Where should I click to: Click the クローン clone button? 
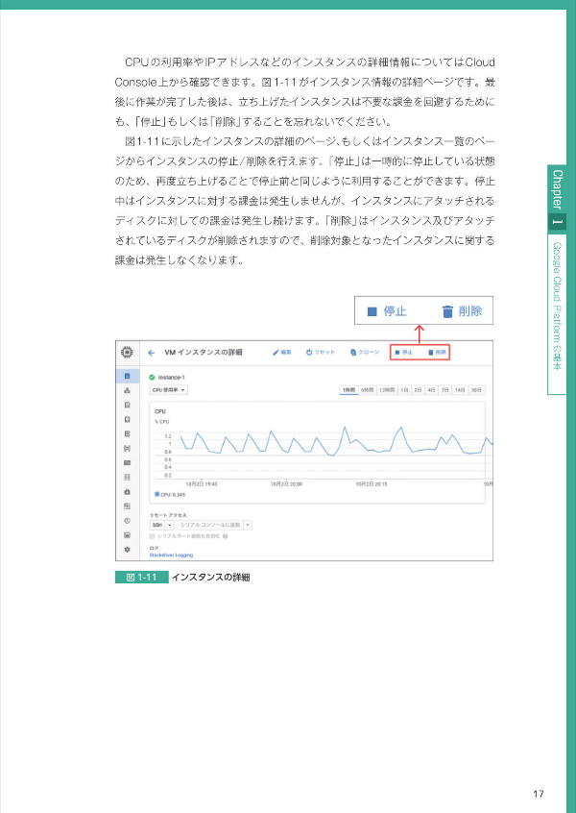(365, 353)
